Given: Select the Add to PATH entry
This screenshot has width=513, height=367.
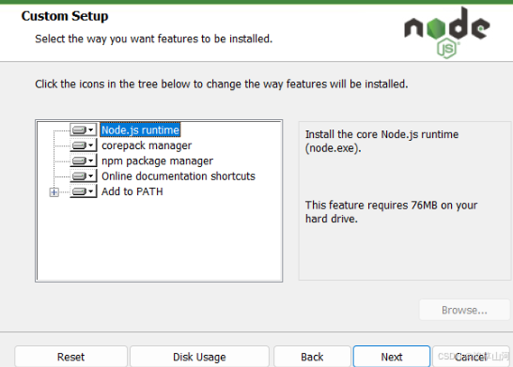Looking at the screenshot, I should (132, 191).
